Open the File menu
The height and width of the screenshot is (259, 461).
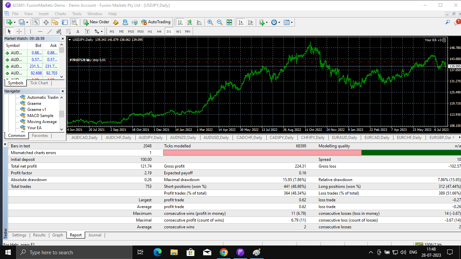click(x=15, y=14)
